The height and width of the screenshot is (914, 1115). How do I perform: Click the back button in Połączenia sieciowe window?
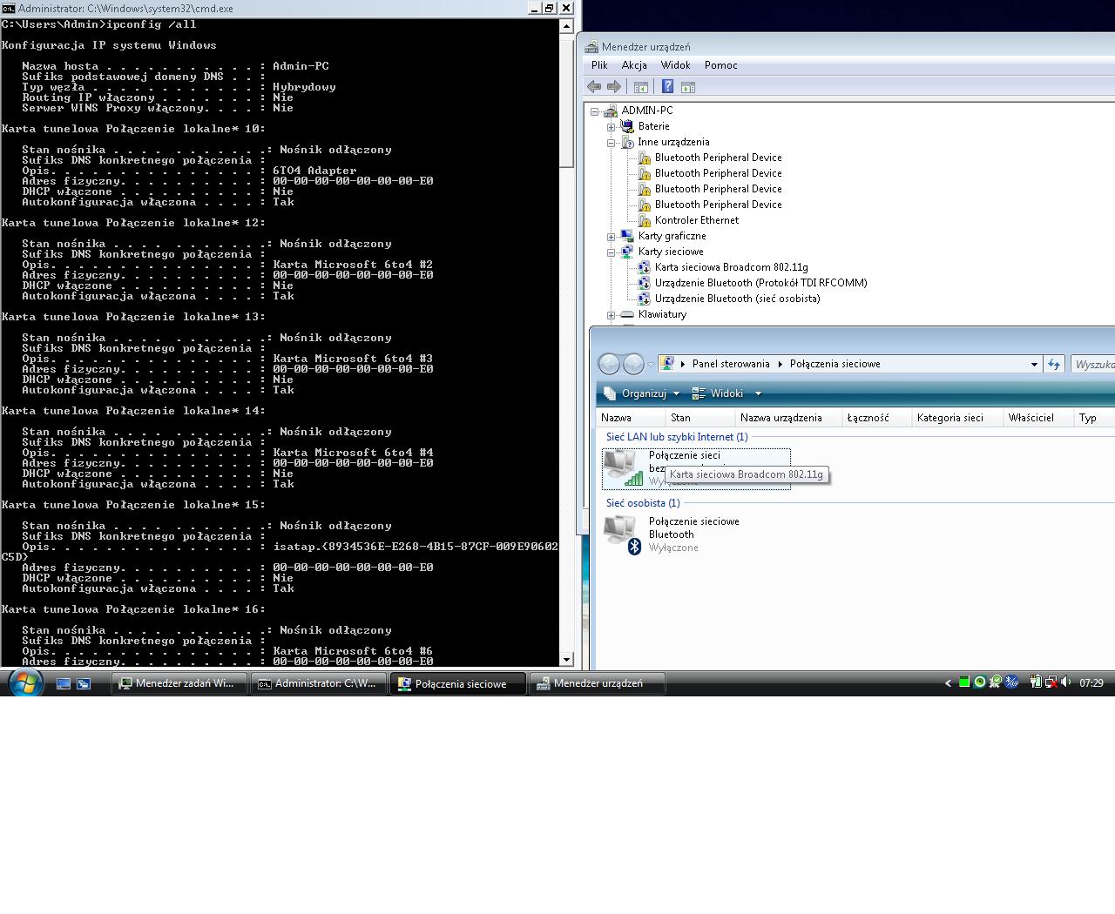609,364
